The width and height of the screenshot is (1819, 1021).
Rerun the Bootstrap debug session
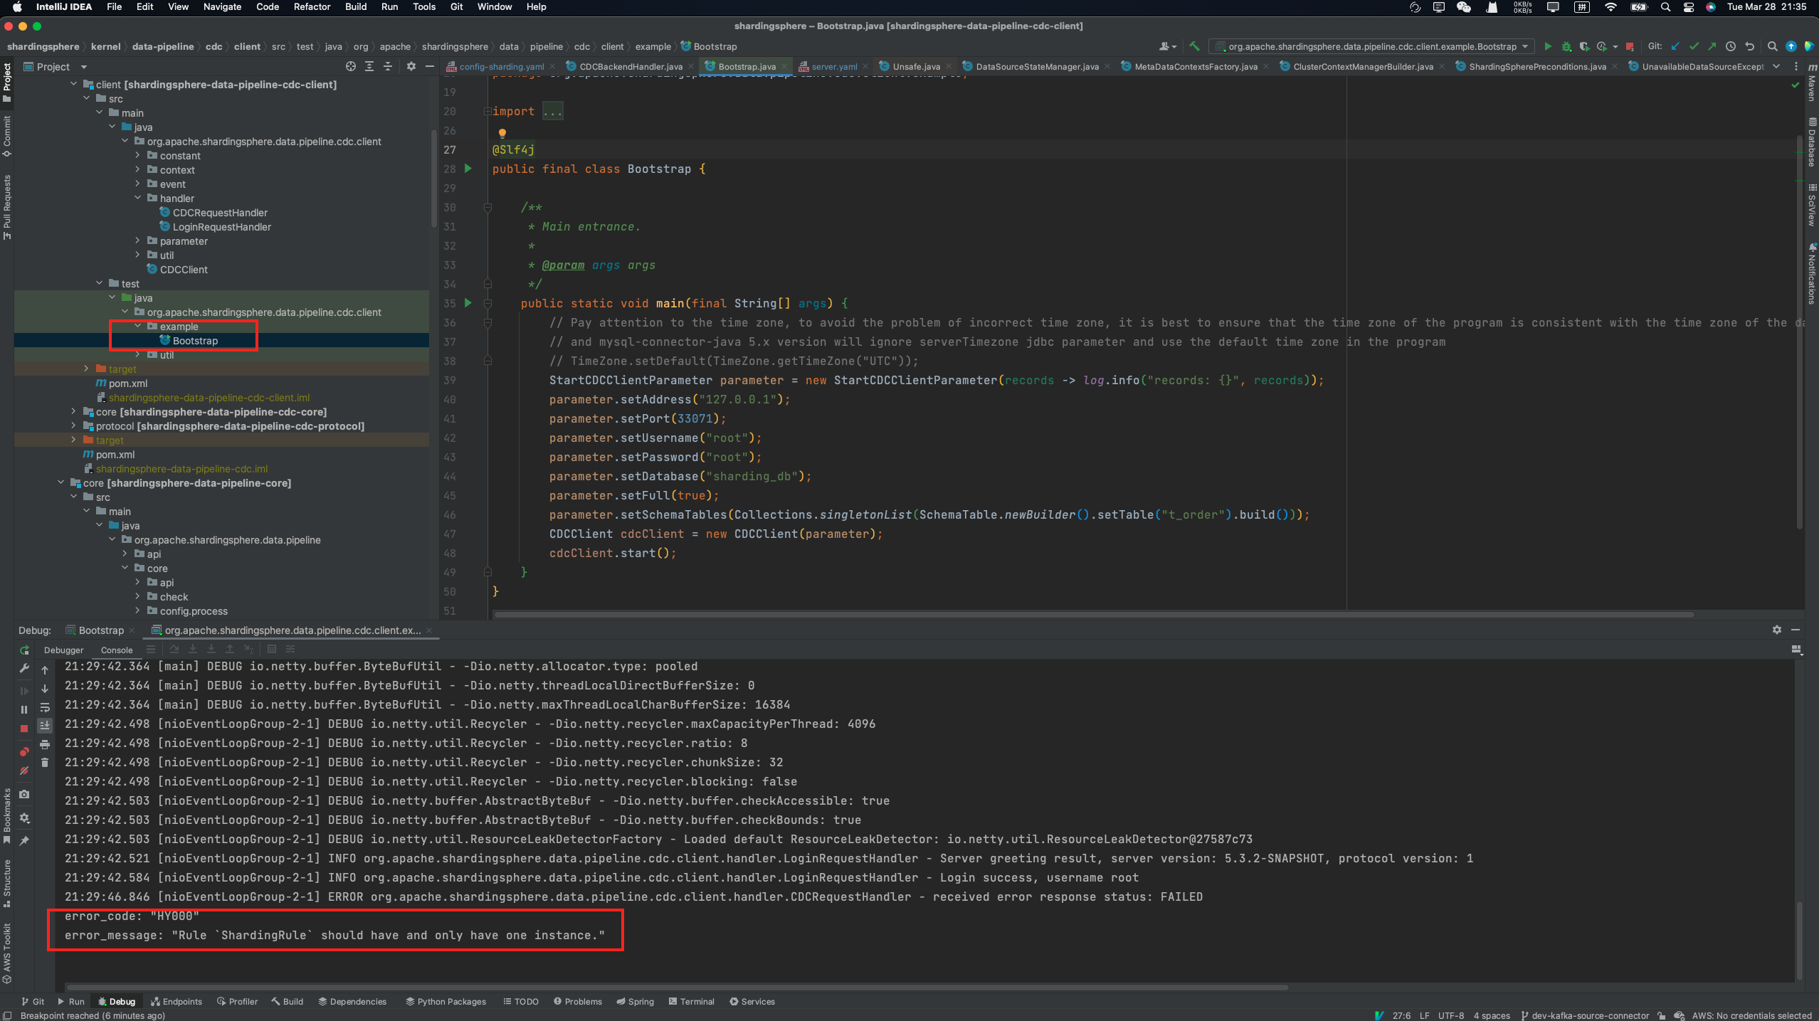coord(24,650)
